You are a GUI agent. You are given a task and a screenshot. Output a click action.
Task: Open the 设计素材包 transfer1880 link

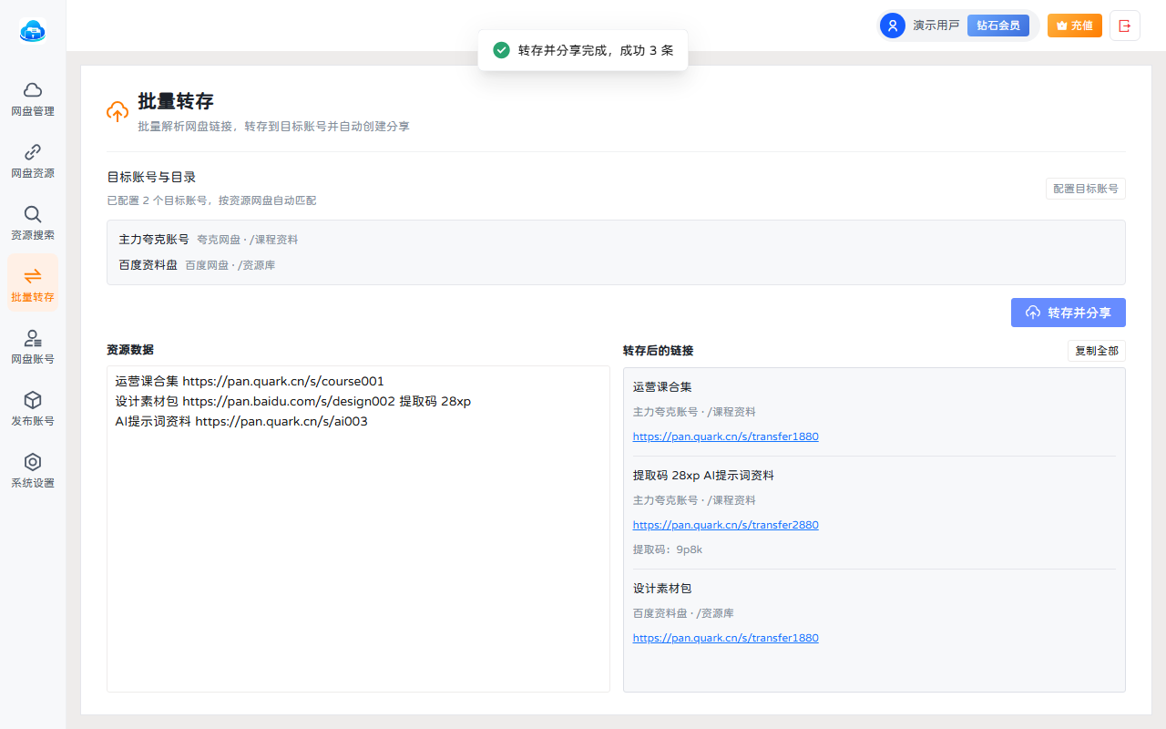point(725,638)
